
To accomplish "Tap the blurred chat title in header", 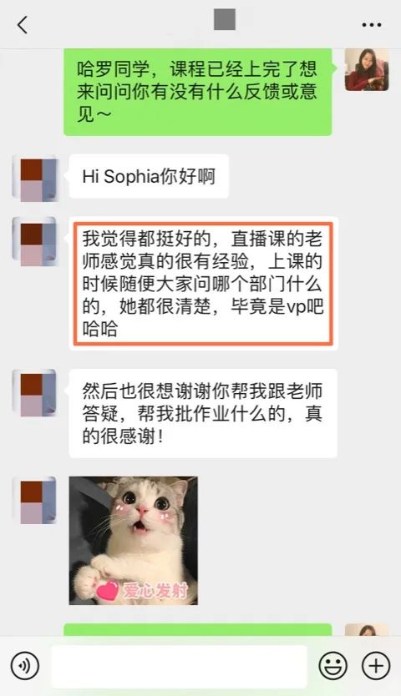I will pyautogui.click(x=225, y=19).
